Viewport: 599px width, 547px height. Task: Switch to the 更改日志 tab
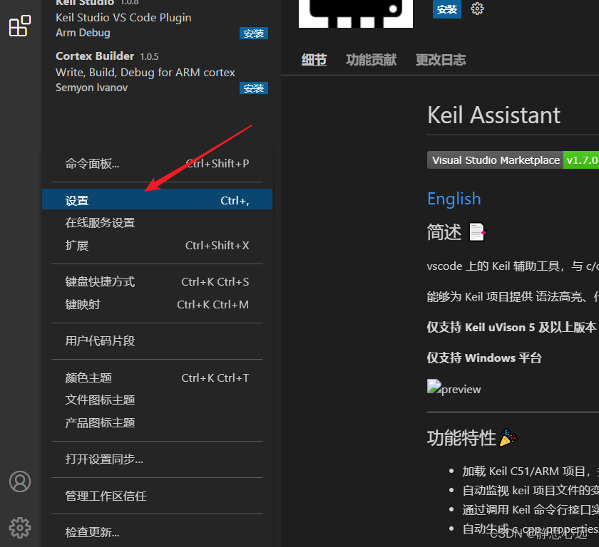(x=441, y=60)
